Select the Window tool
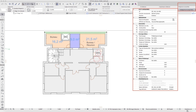Image resolution: width=196 pixels, height=112 pixels. 2,28
